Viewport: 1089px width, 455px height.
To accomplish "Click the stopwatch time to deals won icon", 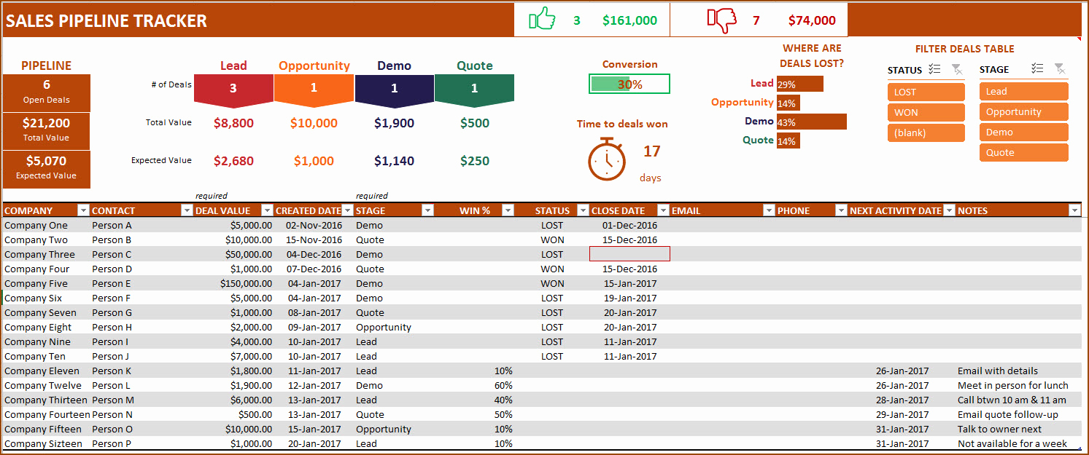I will coord(607,159).
